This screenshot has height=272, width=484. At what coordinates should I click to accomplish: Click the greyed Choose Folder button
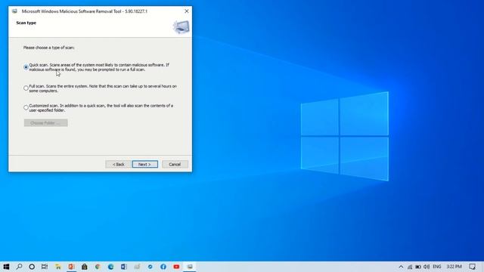click(45, 122)
